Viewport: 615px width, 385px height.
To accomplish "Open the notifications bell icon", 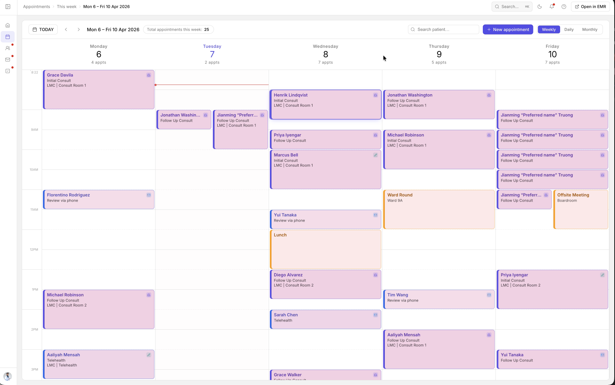I will pos(552,7).
